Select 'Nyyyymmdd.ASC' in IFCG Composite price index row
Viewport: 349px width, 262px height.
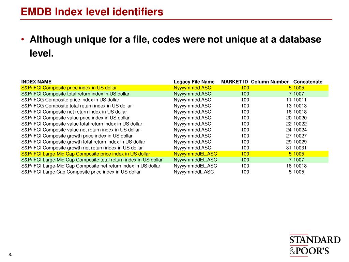tap(192, 100)
